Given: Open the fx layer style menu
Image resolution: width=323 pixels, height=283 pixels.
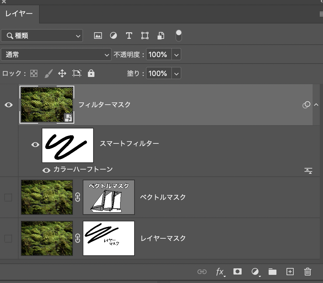Looking at the screenshot, I should click(220, 272).
